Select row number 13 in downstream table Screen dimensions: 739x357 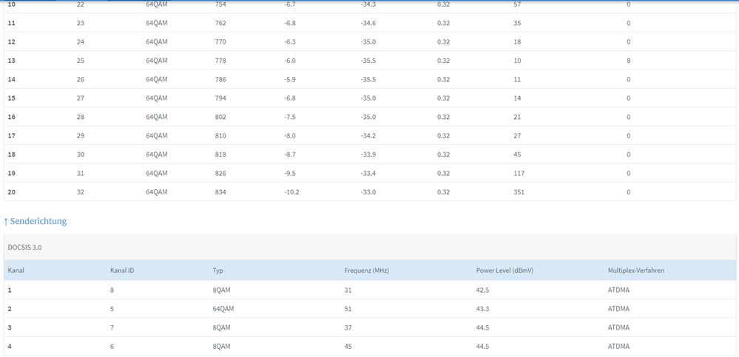point(11,61)
